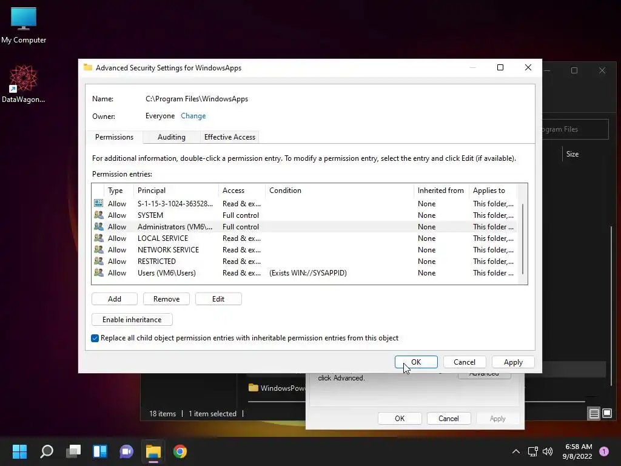Click the Add permission button
This screenshot has width=621, height=466.
[115, 299]
